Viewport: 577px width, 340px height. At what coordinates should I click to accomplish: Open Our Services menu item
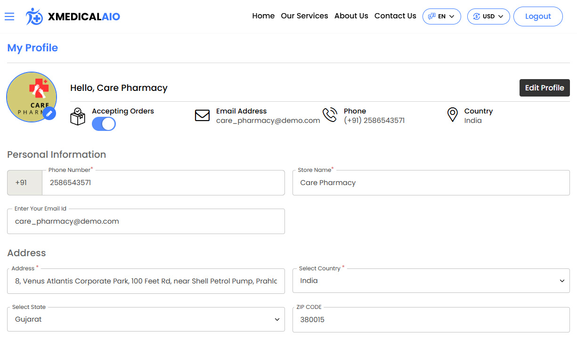(x=304, y=16)
